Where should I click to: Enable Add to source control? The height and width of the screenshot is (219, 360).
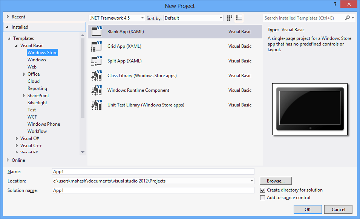click(262, 198)
